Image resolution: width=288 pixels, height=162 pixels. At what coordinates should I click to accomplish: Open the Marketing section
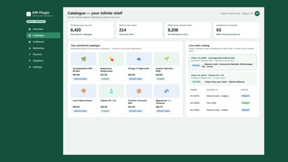(43, 48)
